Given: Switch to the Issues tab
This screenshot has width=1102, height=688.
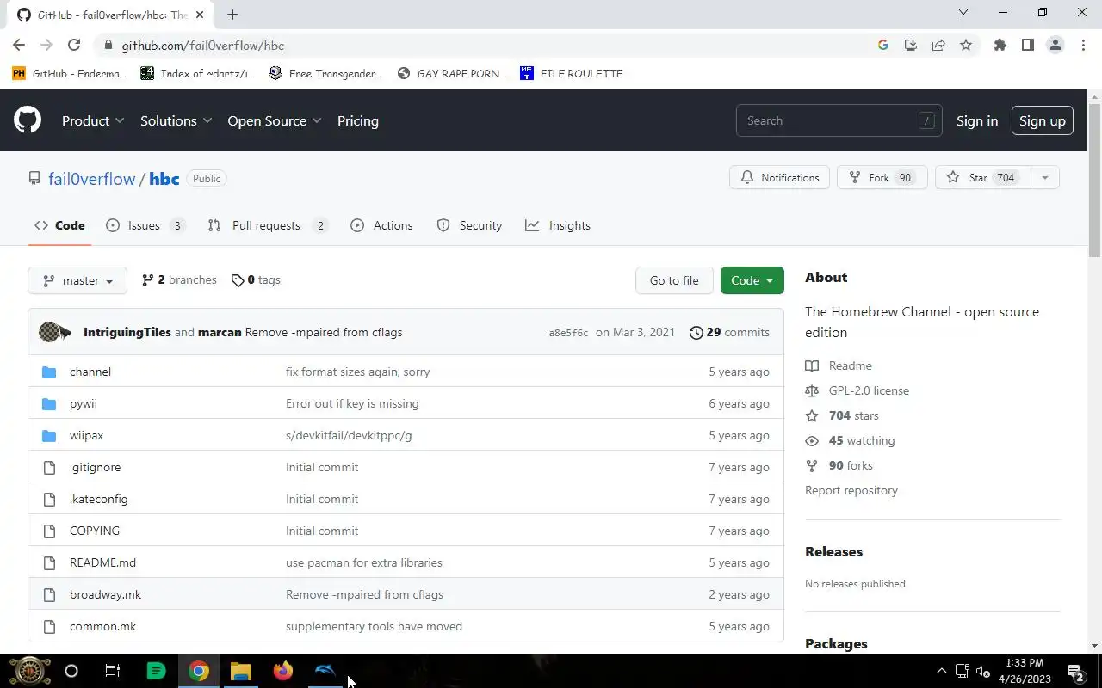Looking at the screenshot, I should point(145,225).
